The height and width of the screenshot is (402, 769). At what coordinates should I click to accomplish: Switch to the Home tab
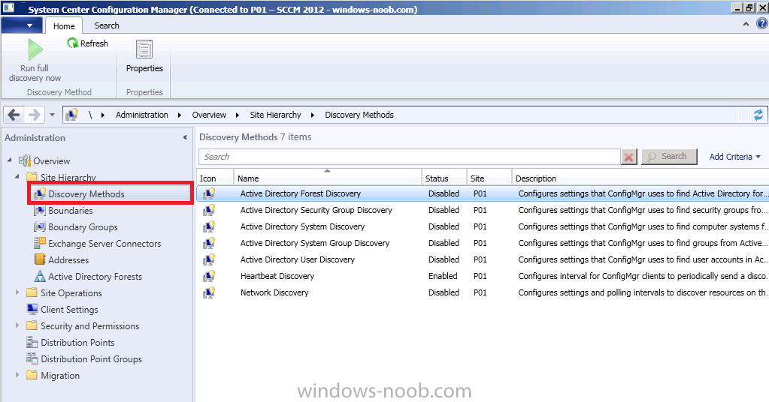point(64,26)
